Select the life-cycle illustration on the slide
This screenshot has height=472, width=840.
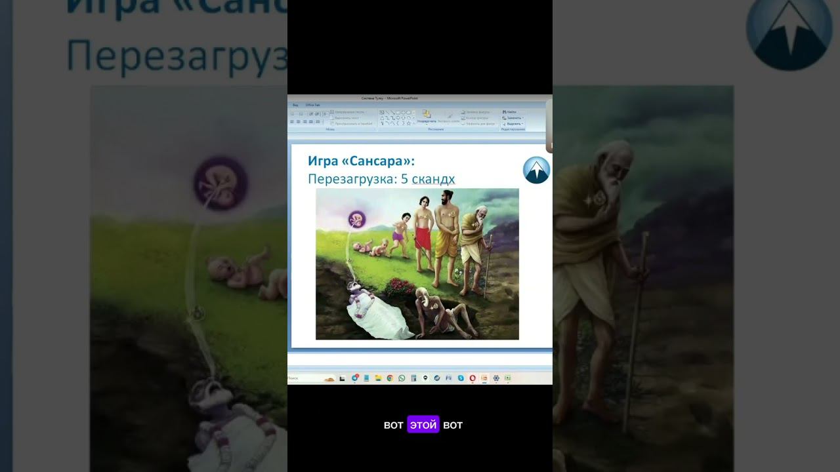click(417, 264)
